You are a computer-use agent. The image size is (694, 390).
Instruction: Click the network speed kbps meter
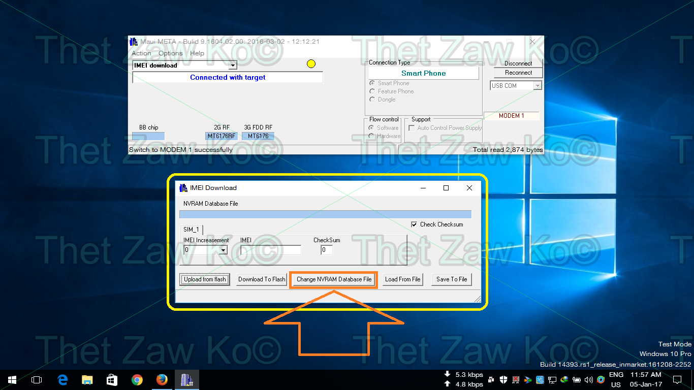click(463, 380)
